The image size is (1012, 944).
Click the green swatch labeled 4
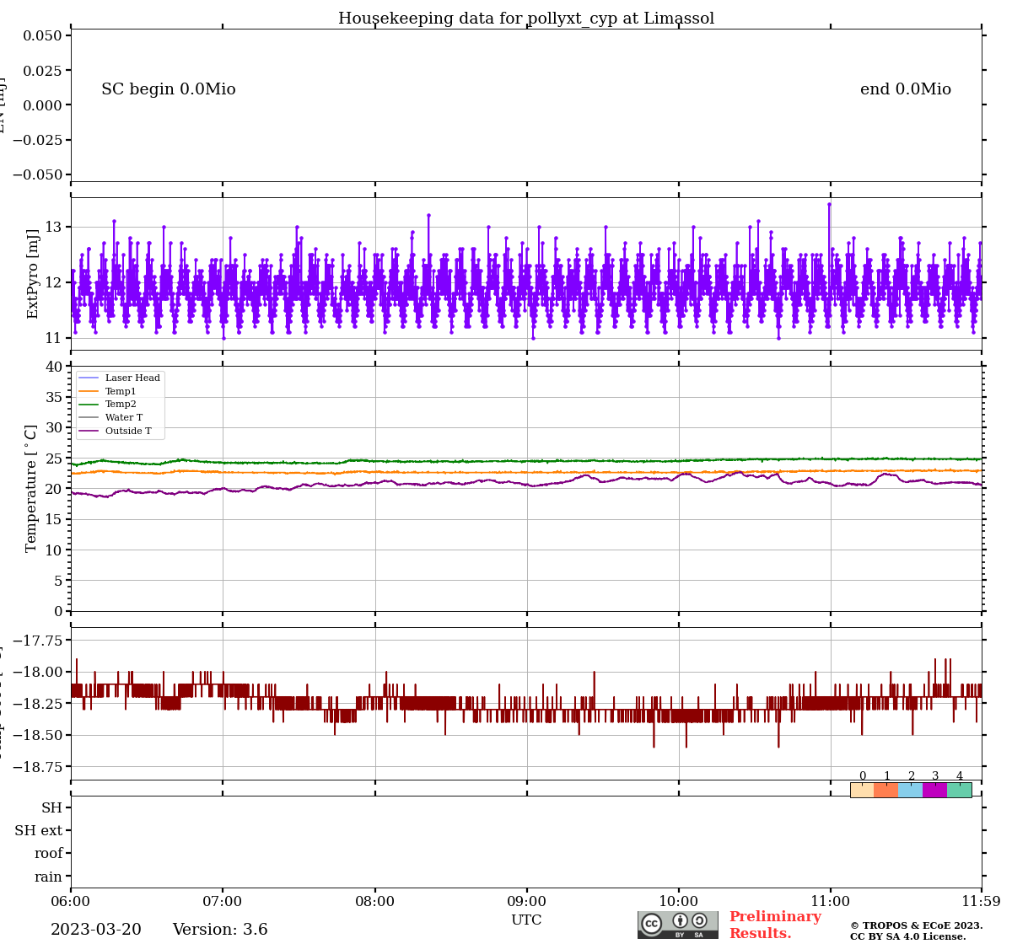(959, 790)
